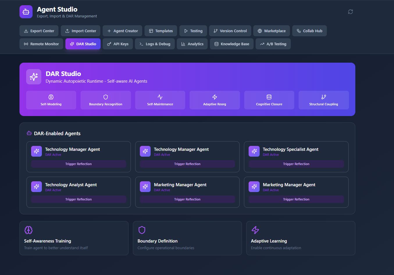Screen dimensions: 394x275
Task: Click the broadcast icon on Remote Monitor
Action: [x=26, y=44]
